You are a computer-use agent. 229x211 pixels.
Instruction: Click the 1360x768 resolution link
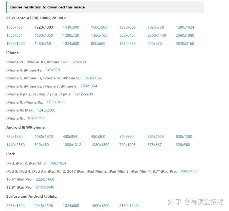[x=99, y=35]
